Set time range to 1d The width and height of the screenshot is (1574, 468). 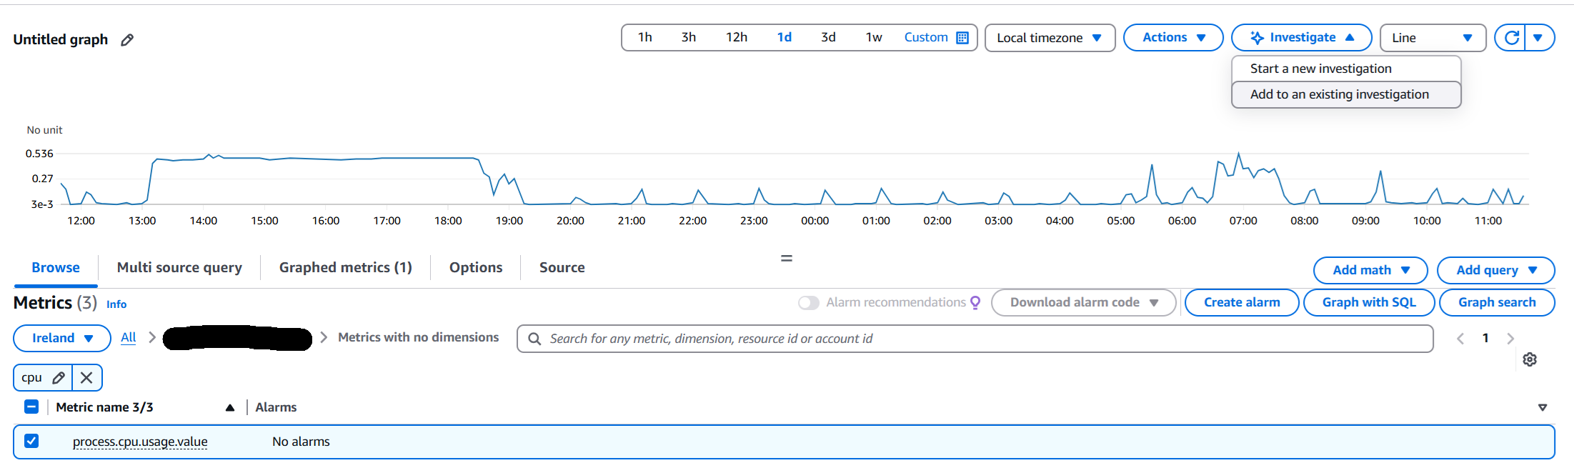point(784,38)
